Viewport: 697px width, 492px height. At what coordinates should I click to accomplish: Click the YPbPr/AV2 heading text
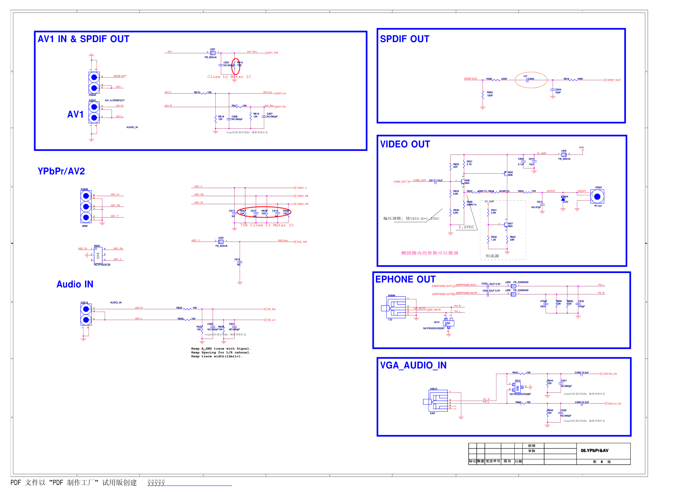[x=61, y=171]
